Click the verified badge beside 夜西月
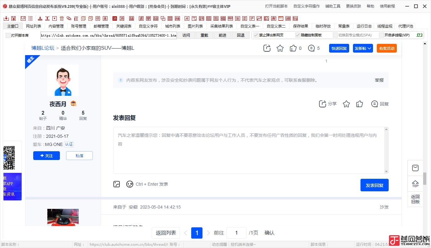Screen dimensions: 431x248 (73, 104)
